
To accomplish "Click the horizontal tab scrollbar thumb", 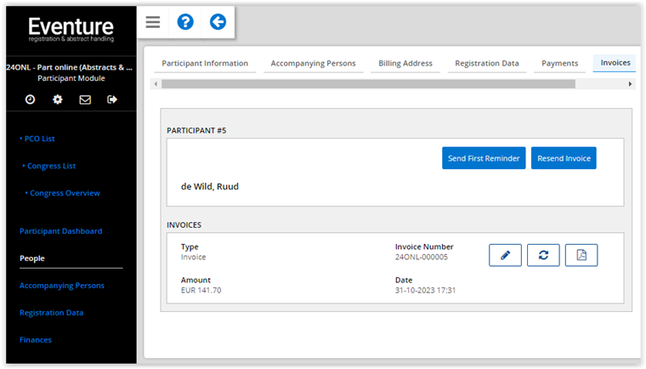I will (368, 84).
